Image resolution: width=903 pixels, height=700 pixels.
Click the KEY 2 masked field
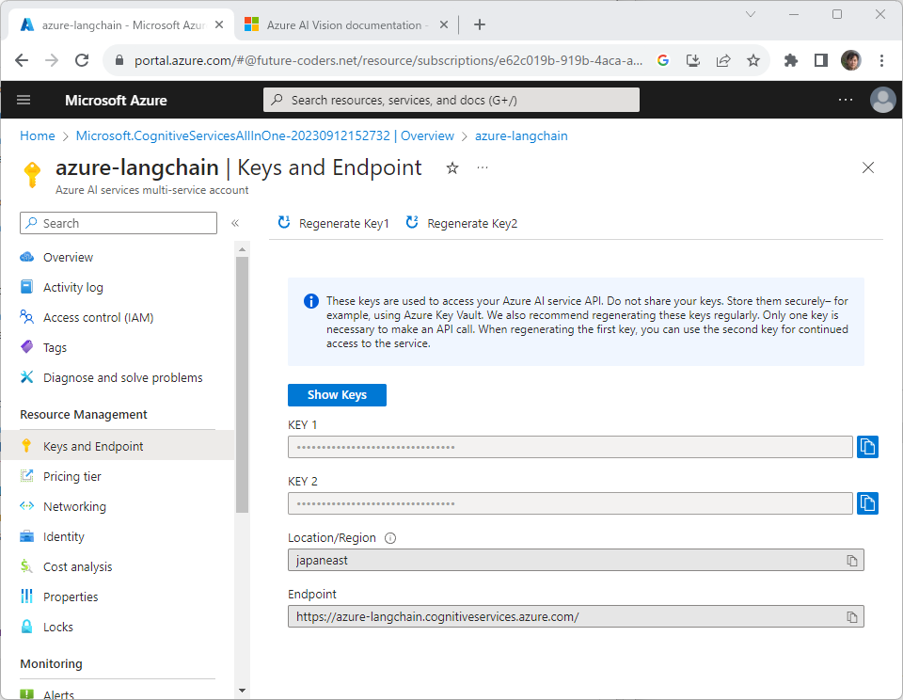[570, 503]
